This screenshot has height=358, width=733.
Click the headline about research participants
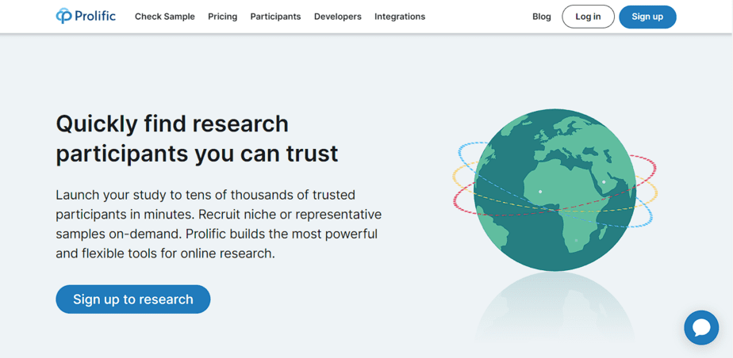197,138
